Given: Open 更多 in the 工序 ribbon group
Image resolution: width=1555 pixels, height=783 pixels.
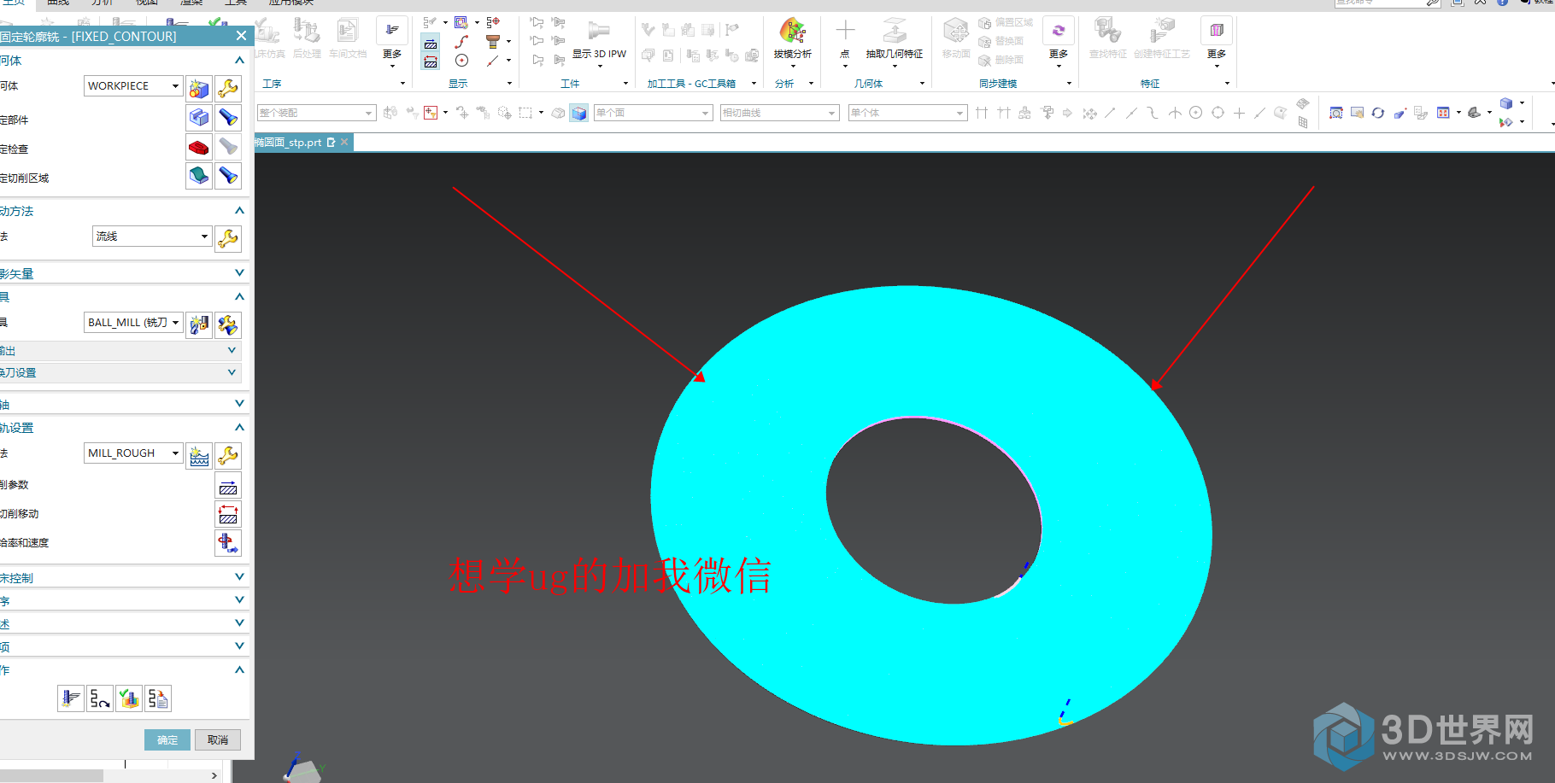Looking at the screenshot, I should click(x=392, y=41).
